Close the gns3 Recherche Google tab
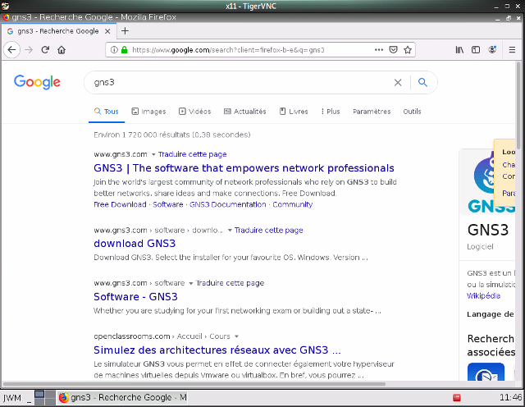Screen dimensions: 525x407 click(107, 31)
